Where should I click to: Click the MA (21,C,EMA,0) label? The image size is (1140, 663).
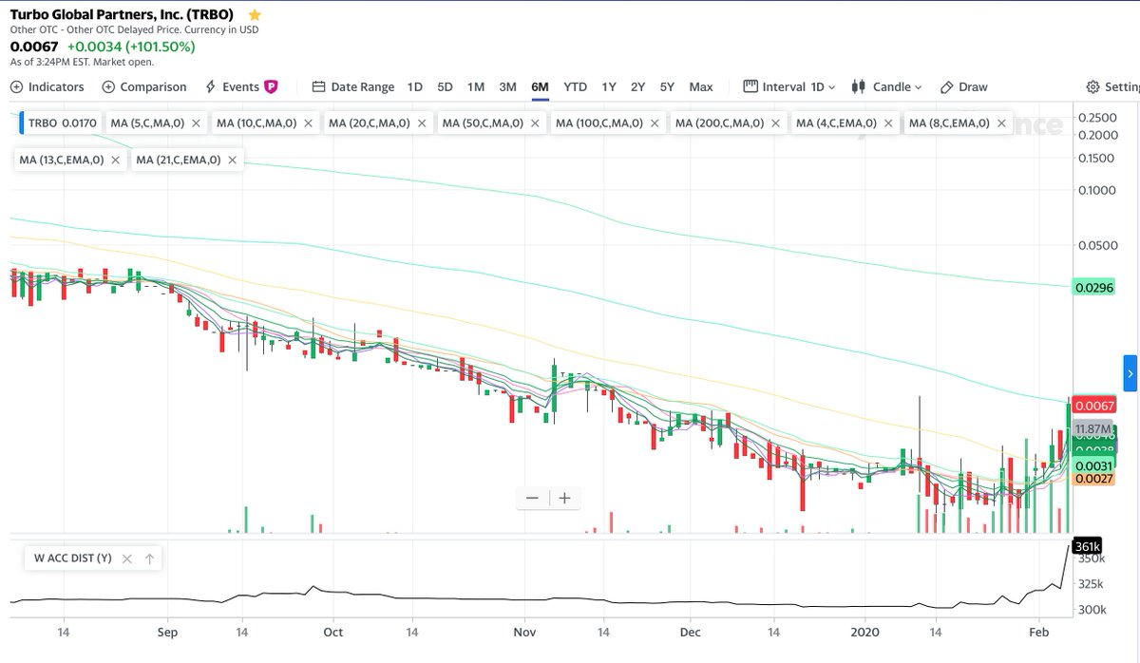click(179, 161)
